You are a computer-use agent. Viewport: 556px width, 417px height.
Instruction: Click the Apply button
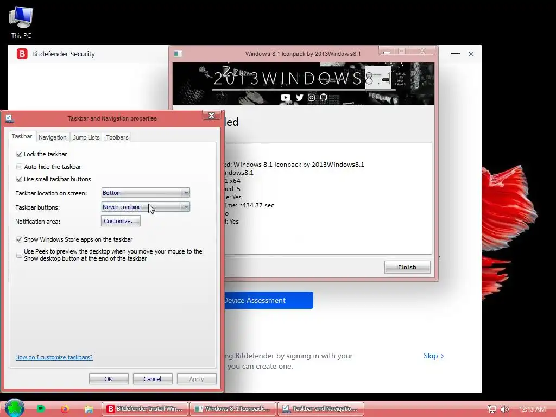(x=197, y=378)
